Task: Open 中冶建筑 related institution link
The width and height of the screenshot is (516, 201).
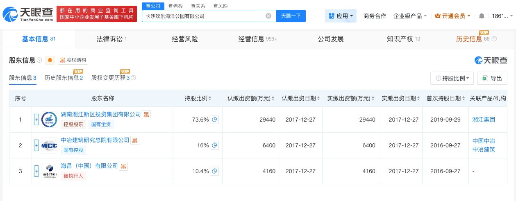Action: (484, 149)
